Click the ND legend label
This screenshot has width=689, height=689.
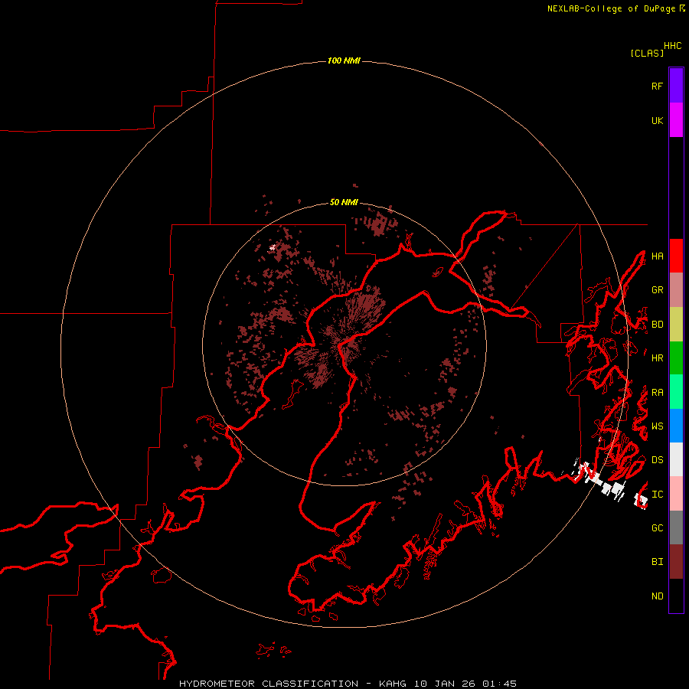(657, 596)
